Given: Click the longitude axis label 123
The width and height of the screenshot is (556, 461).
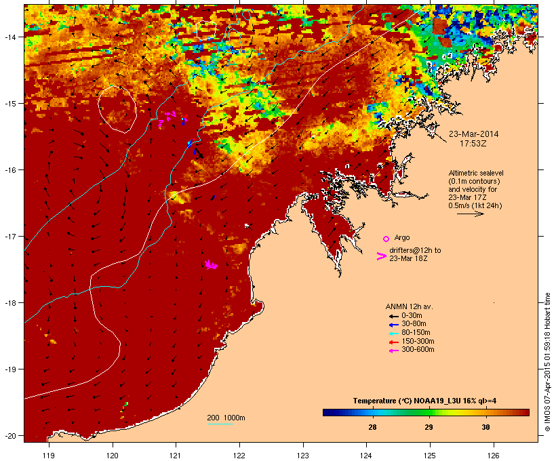Looking at the screenshot, I should pyautogui.click(x=303, y=456).
